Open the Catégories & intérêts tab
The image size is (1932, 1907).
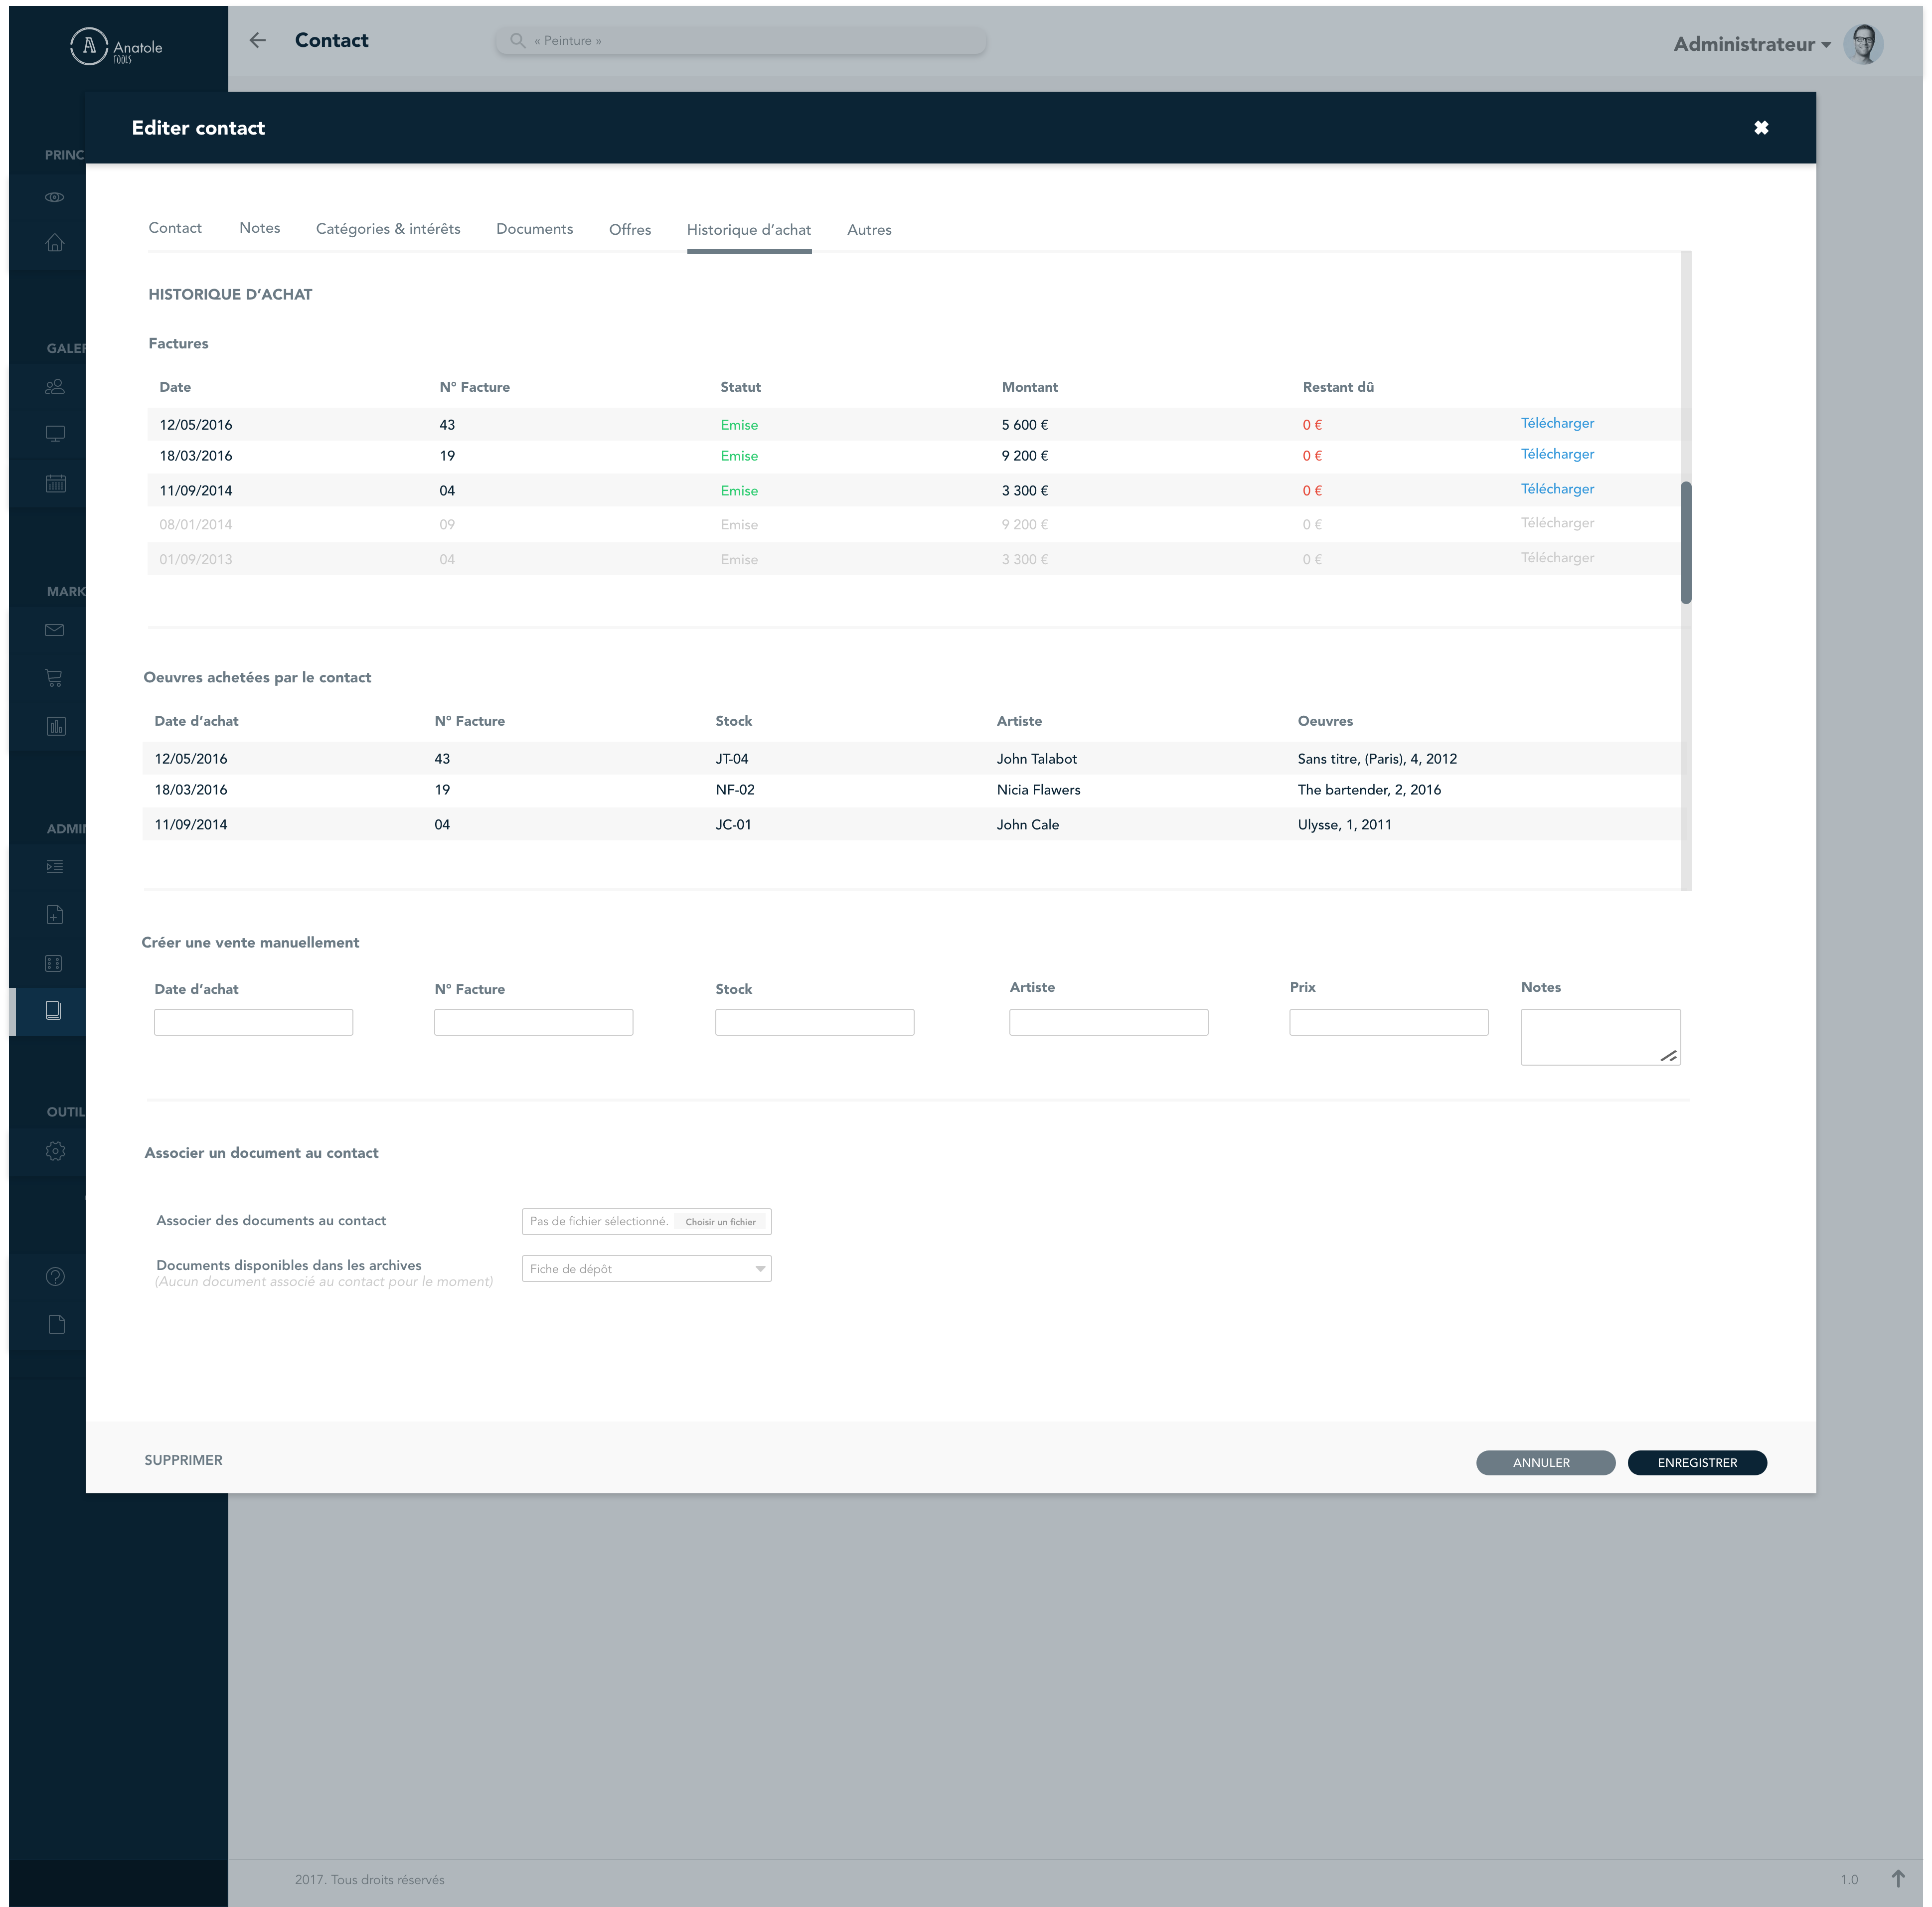pos(388,229)
